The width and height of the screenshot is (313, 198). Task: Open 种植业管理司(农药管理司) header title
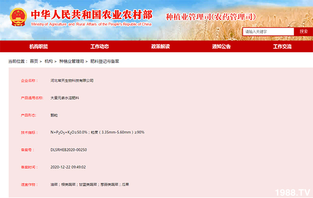point(211,17)
